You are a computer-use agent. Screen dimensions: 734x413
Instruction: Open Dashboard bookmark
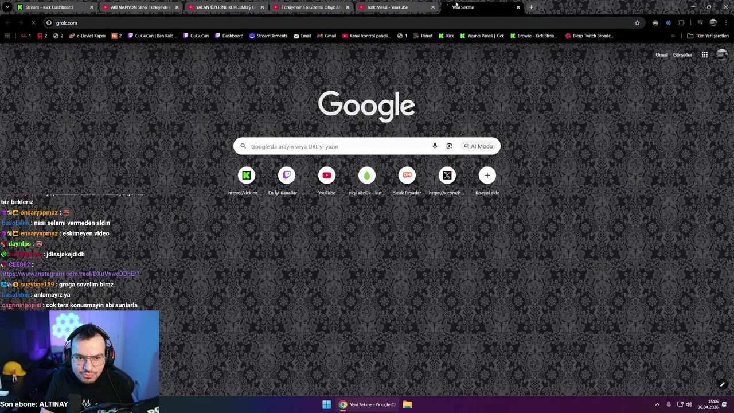tap(229, 36)
